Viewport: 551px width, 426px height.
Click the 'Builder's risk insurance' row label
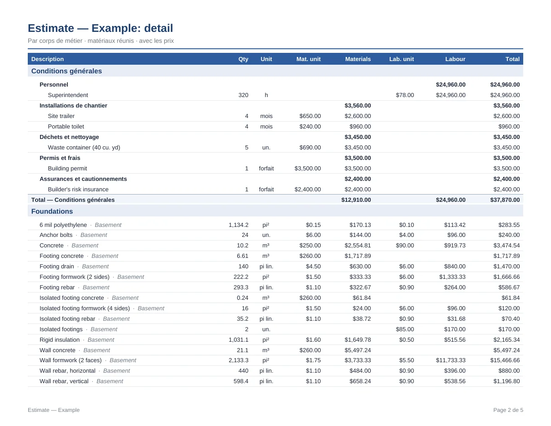(x=78, y=190)
